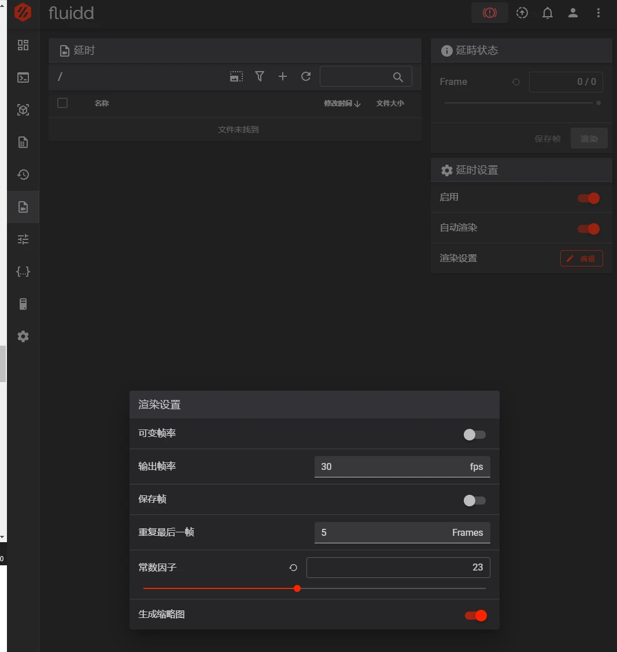Click the 延時状态 info icon

[x=446, y=51]
